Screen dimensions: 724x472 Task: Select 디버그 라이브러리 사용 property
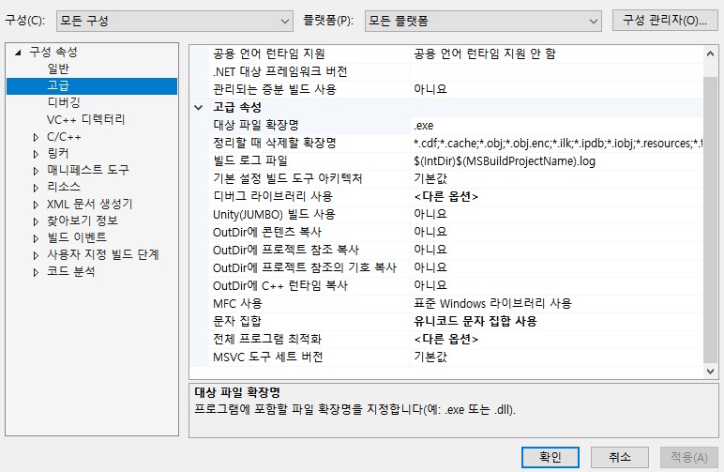coord(309,196)
